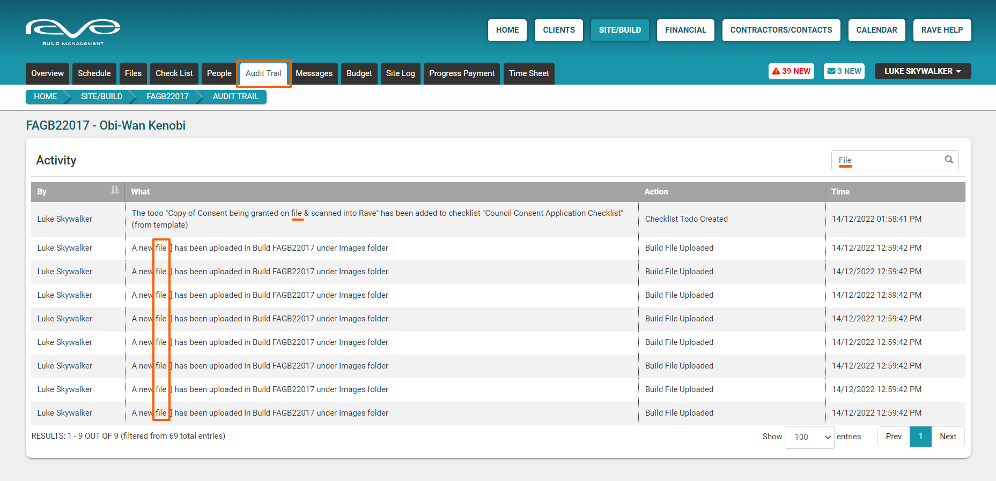Open RAVE HELP
The width and height of the screenshot is (996, 481).
(941, 30)
